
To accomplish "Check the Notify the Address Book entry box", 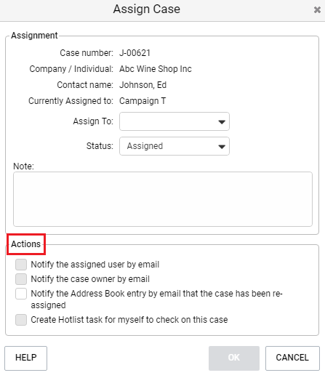I will click(21, 294).
